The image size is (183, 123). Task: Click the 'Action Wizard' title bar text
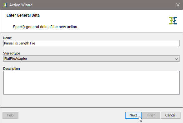pos(21,5)
